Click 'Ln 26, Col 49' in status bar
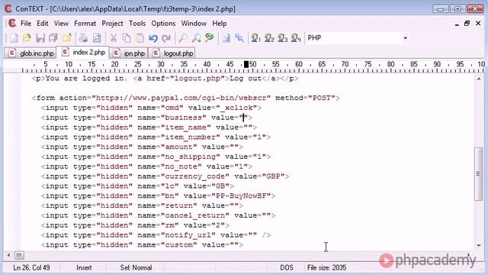The image size is (488, 275). click(x=31, y=267)
